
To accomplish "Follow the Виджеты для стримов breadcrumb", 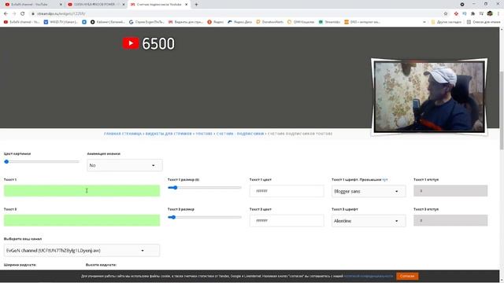I will [x=169, y=134].
